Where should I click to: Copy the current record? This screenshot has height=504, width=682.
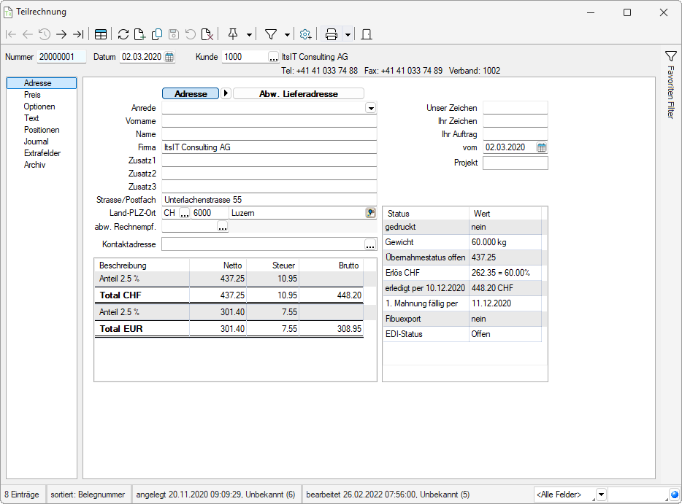coord(156,34)
